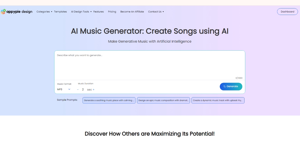The width and height of the screenshot is (300, 152).
Task: Expand the Contact Us dropdown
Action: tap(155, 11)
